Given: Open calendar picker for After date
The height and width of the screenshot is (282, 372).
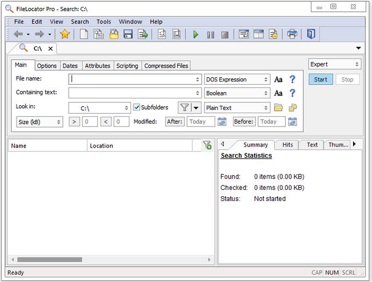Looking at the screenshot, I should [222, 122].
